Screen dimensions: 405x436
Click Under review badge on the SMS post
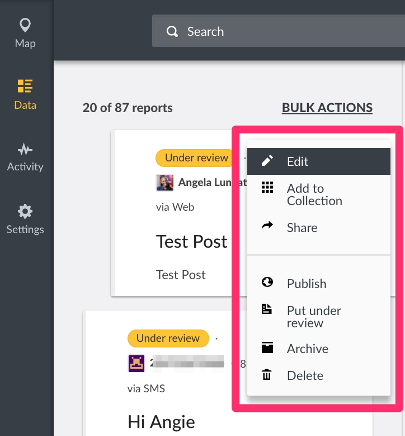coord(168,338)
